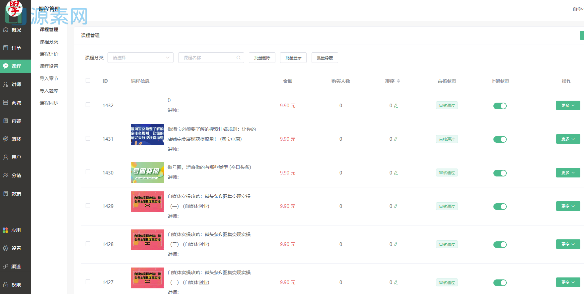Select 课程设置 in the submenu

click(49, 66)
